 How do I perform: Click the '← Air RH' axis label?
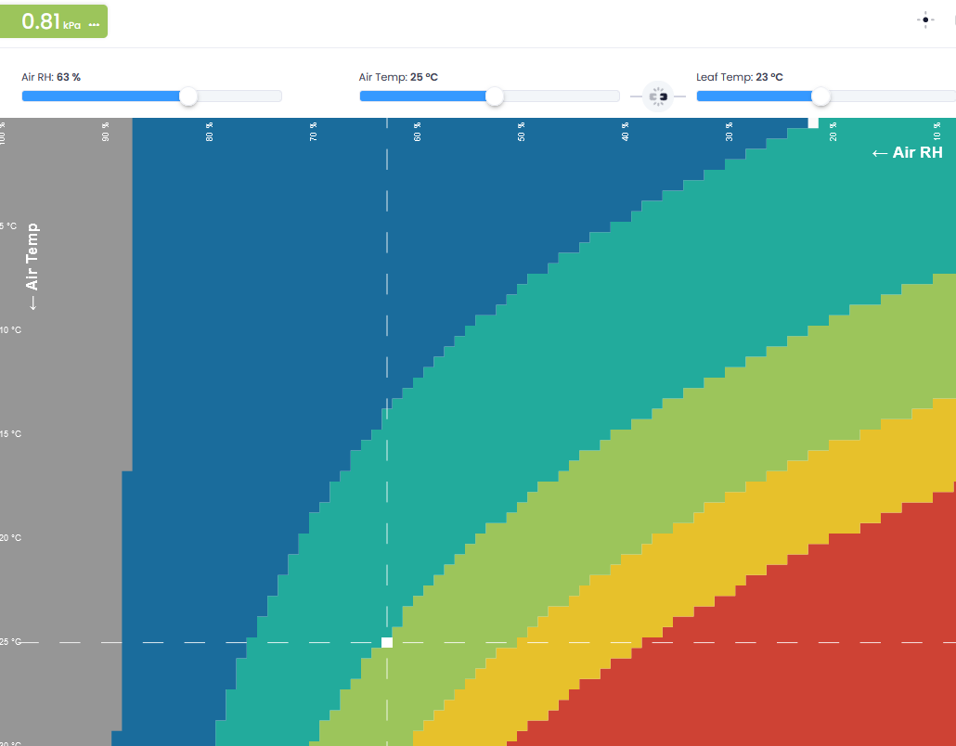pyautogui.click(x=907, y=153)
